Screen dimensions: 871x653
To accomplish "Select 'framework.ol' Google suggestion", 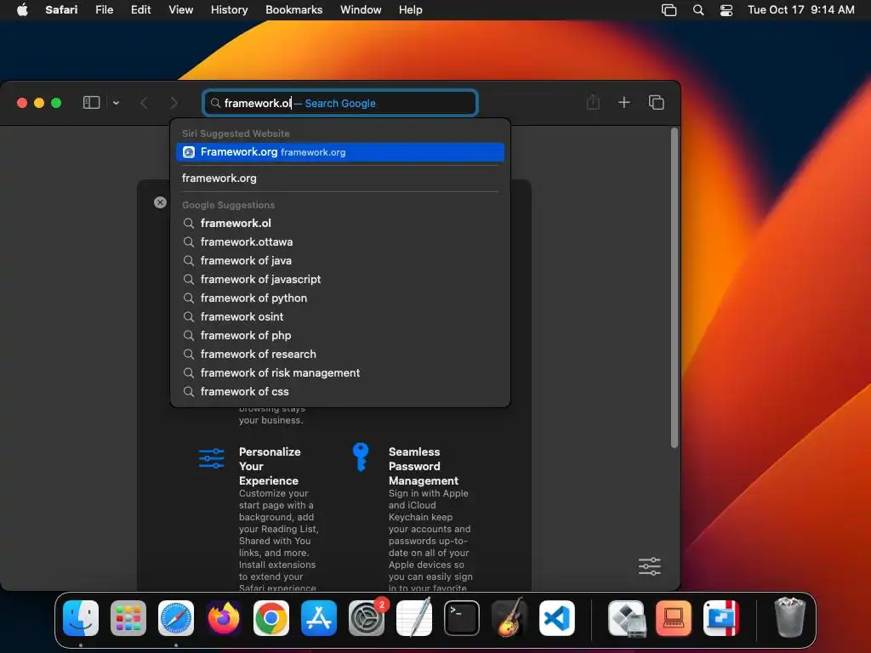I will pyautogui.click(x=340, y=224).
